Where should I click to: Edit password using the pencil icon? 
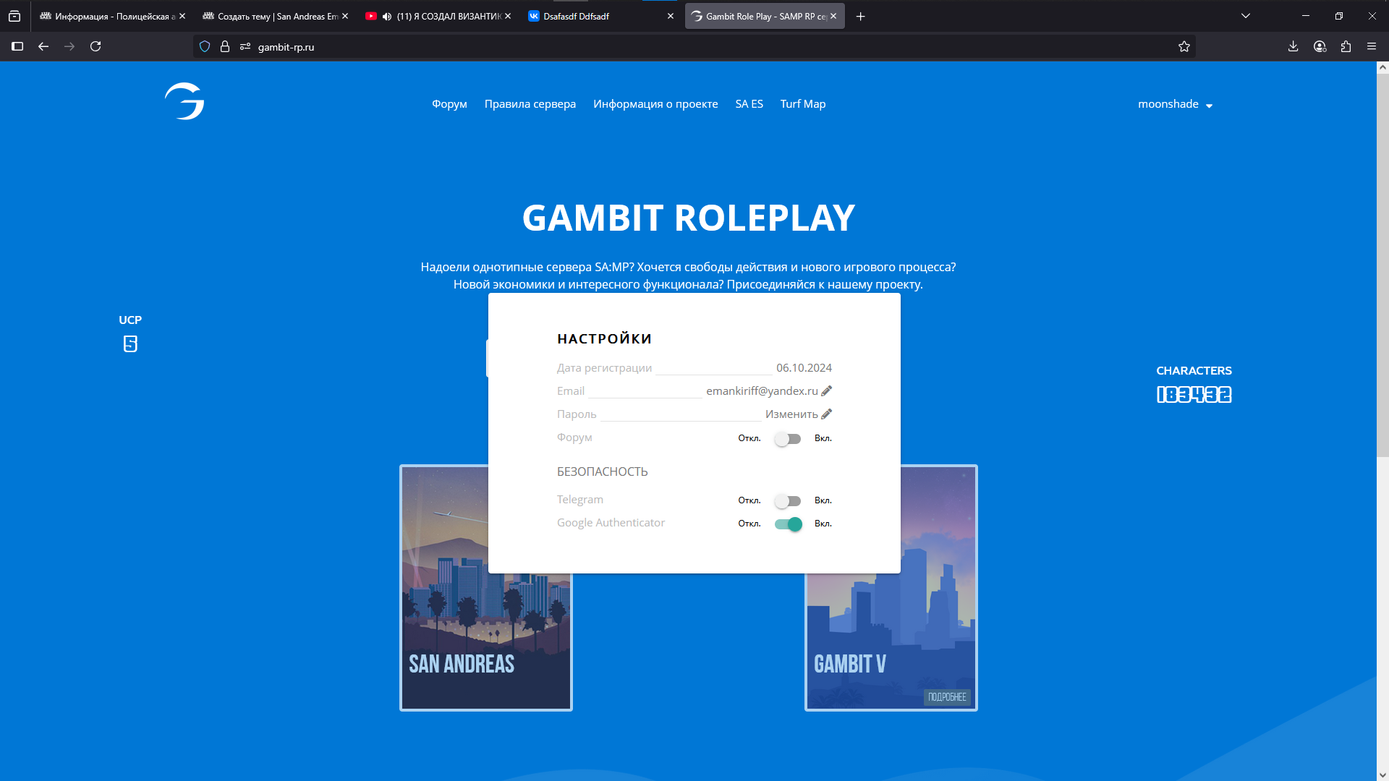click(x=827, y=414)
